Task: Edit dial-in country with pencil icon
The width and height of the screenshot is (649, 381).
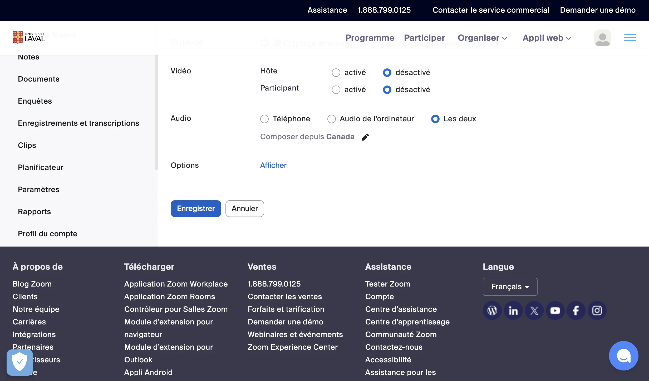Action: 365,137
